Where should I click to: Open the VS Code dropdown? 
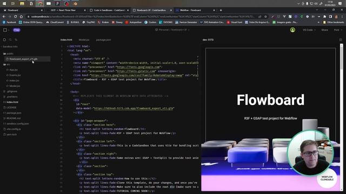(x=309, y=30)
